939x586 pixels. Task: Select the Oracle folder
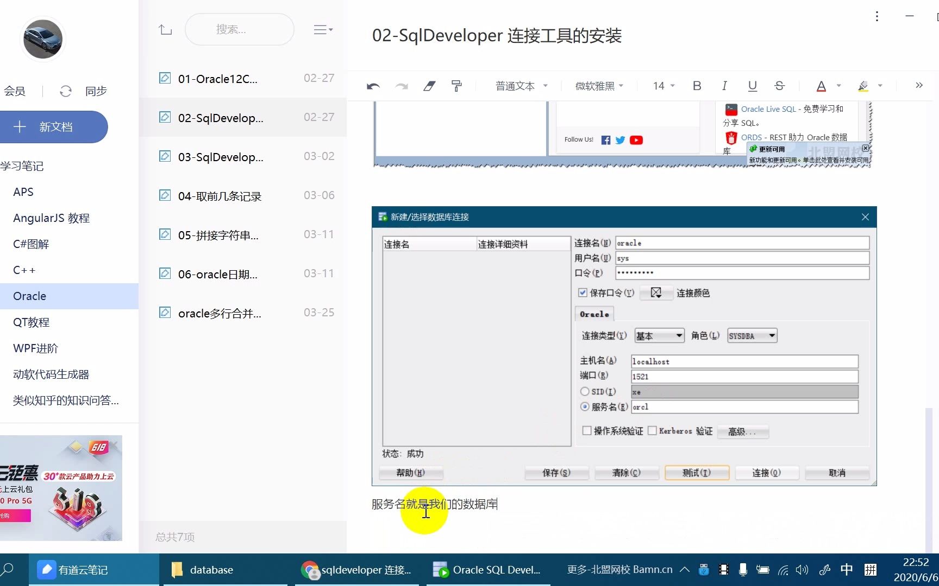coord(69,296)
